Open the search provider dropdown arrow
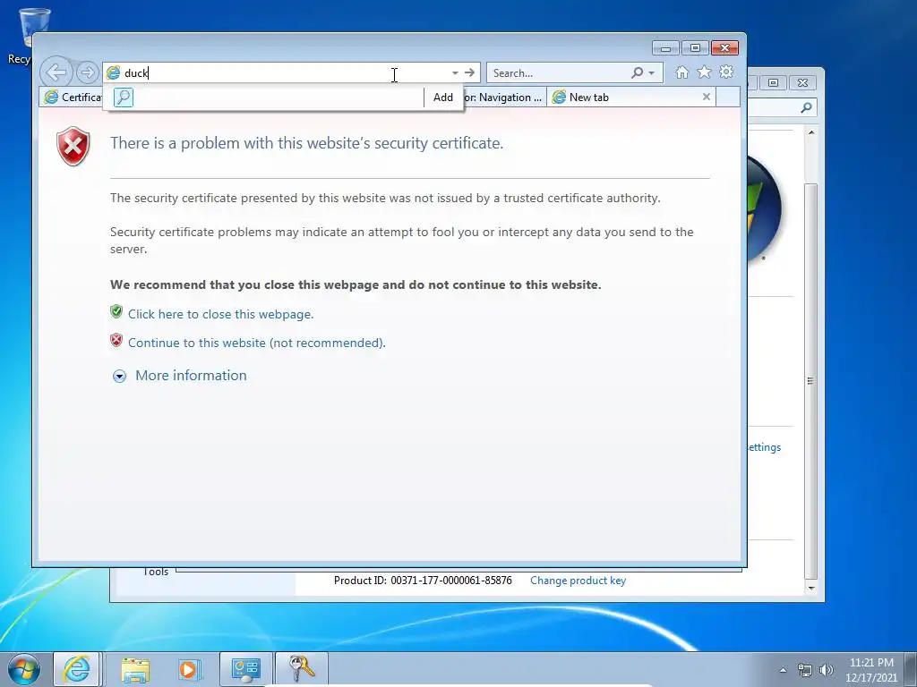The image size is (917, 687). (652, 73)
